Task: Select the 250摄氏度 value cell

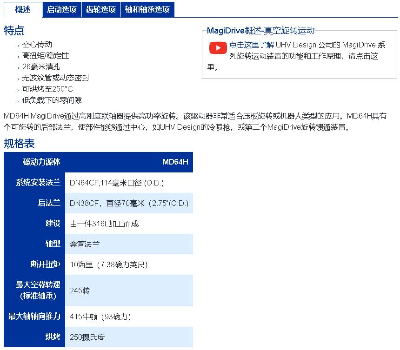Action: pyautogui.click(x=129, y=337)
